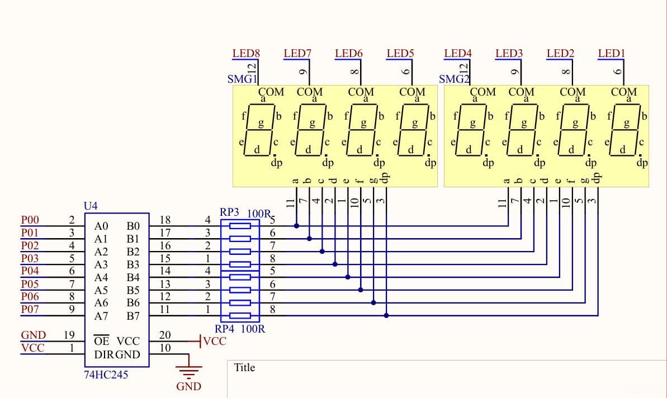Viewport: 667px width, 398px height.
Task: Click the RP4 designator
Action: click(x=224, y=329)
